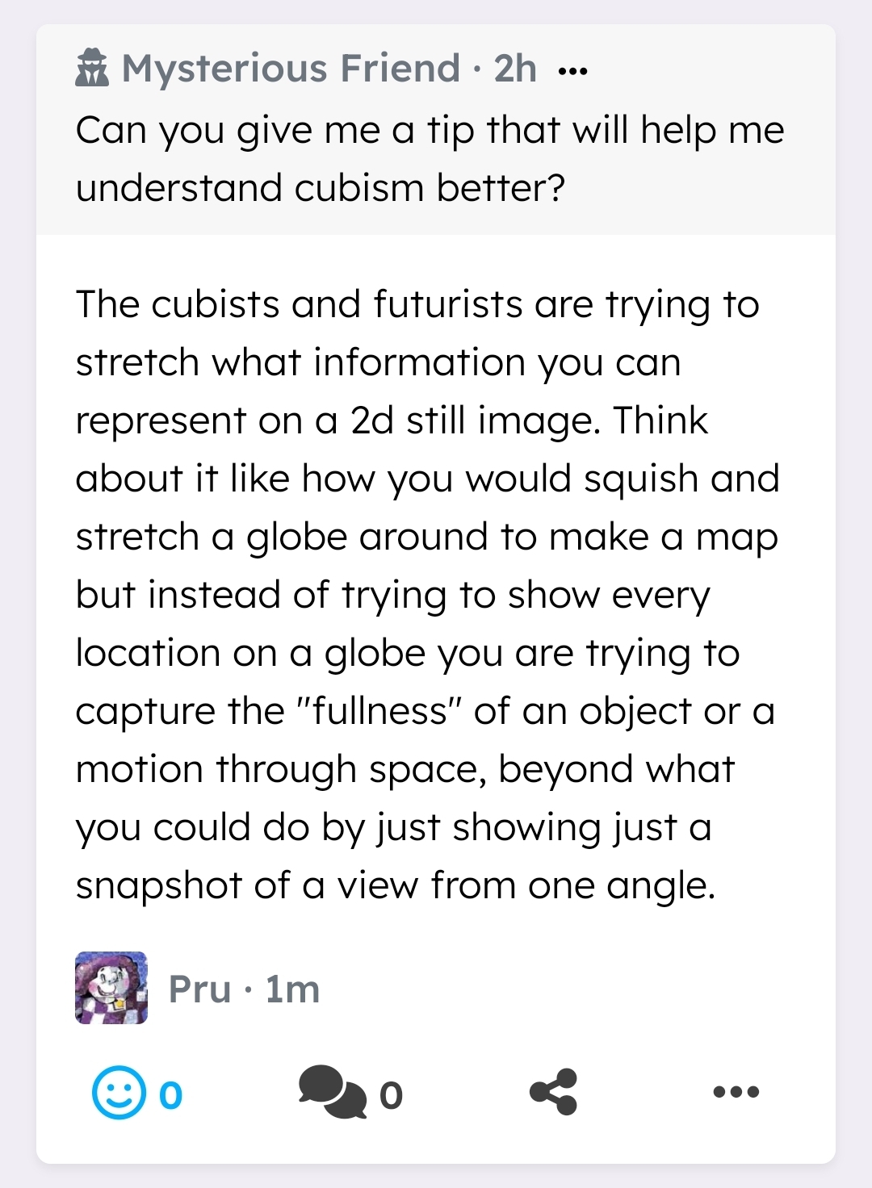Viewport: 872px width, 1188px height.
Task: Click the Pru username
Action: [x=200, y=989]
